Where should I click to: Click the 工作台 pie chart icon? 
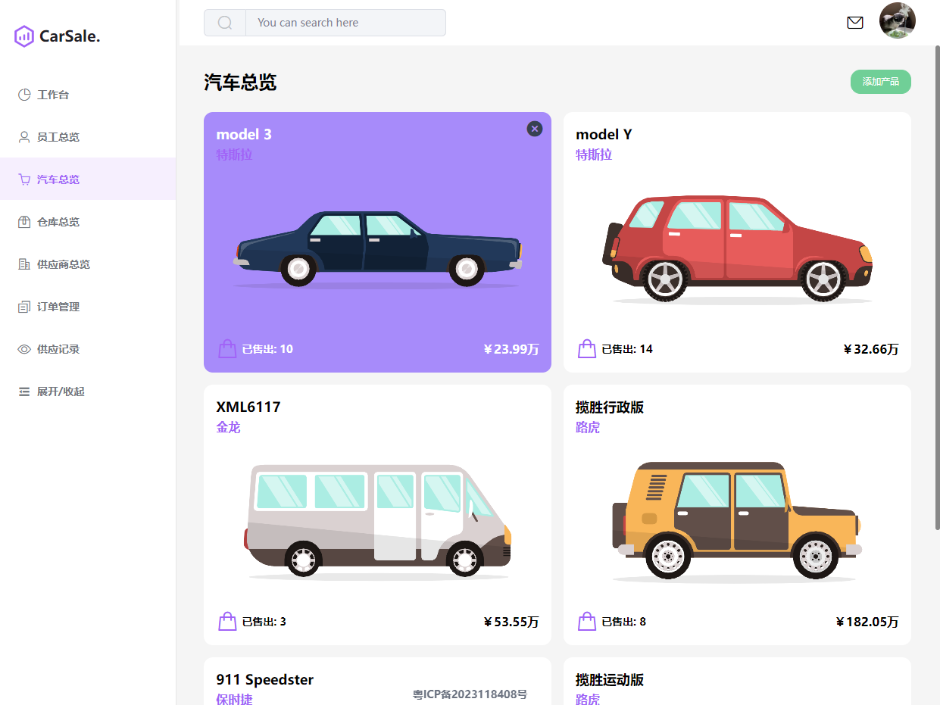(24, 95)
